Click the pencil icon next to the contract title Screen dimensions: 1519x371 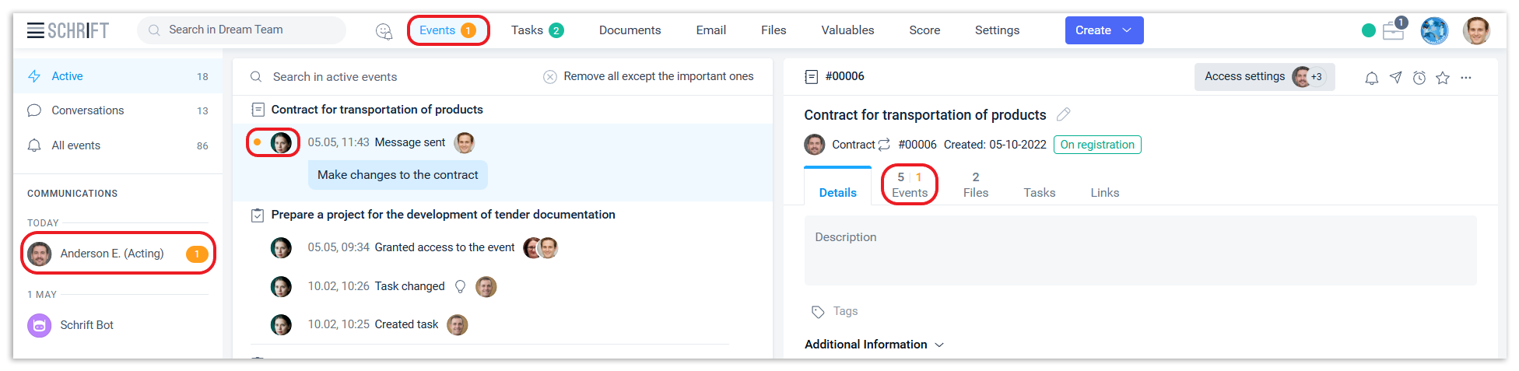click(1064, 114)
